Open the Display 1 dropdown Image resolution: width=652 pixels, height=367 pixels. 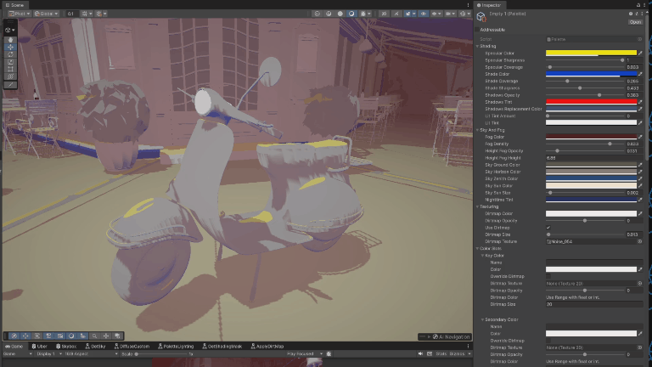(48, 353)
